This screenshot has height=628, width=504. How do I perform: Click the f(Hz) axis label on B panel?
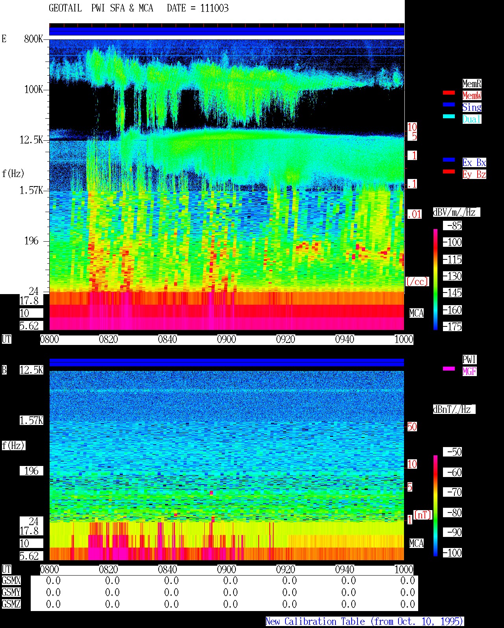point(13,446)
